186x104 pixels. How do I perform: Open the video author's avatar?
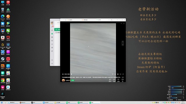[x=63, y=80]
